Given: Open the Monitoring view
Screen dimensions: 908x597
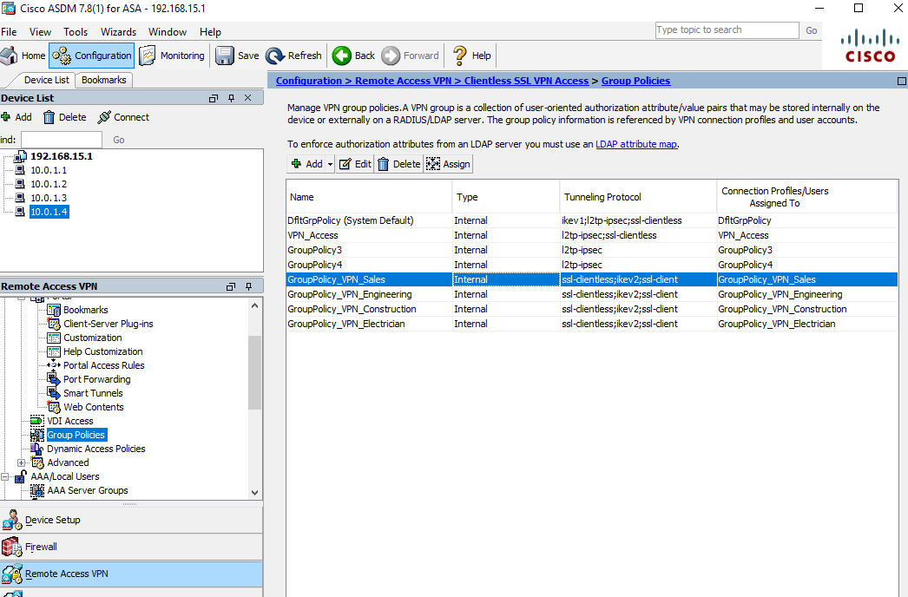Looking at the screenshot, I should pyautogui.click(x=172, y=56).
